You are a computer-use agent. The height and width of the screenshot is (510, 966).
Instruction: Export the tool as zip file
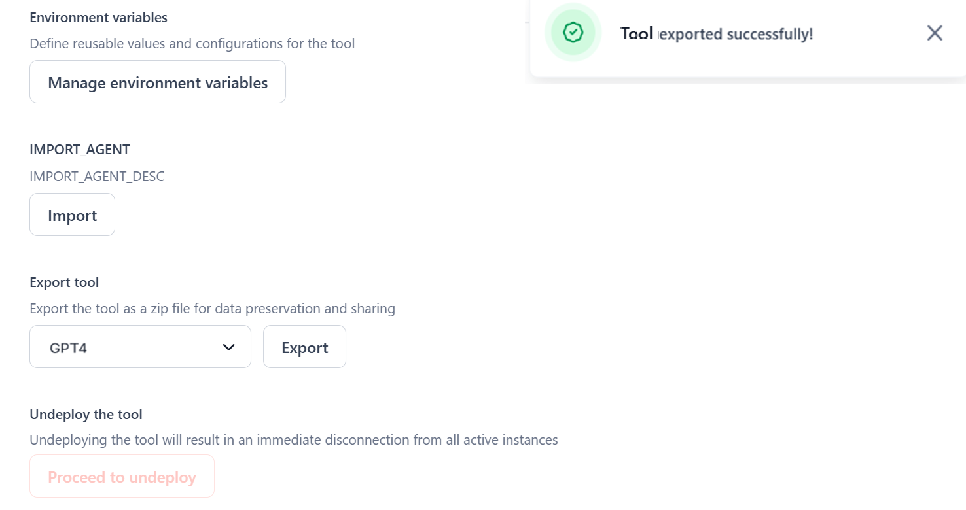coord(304,347)
